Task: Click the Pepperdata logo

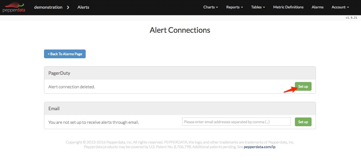Action: pos(14,7)
